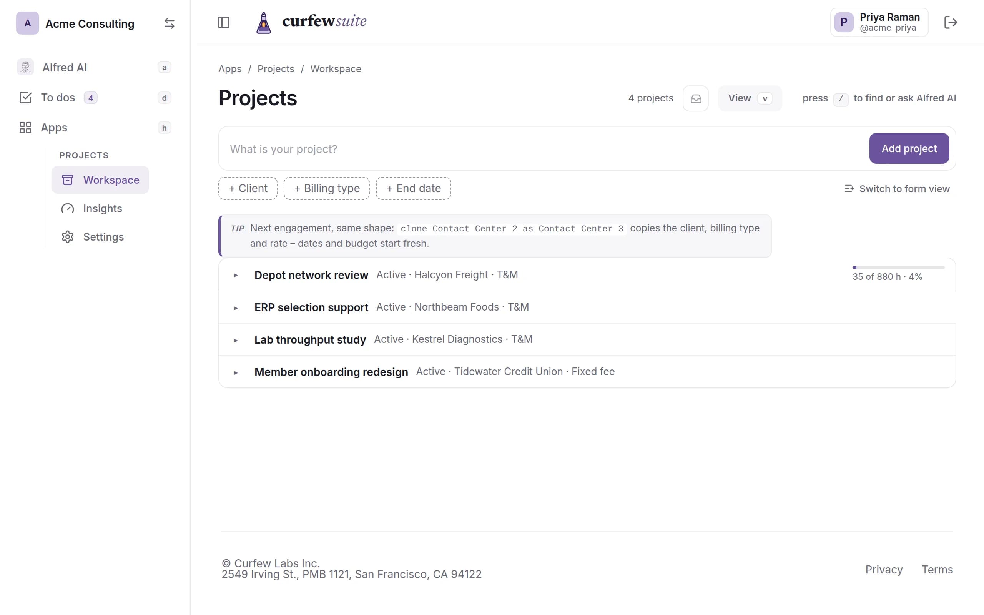
Task: Click the workspace switcher arrows icon
Action: tap(169, 23)
